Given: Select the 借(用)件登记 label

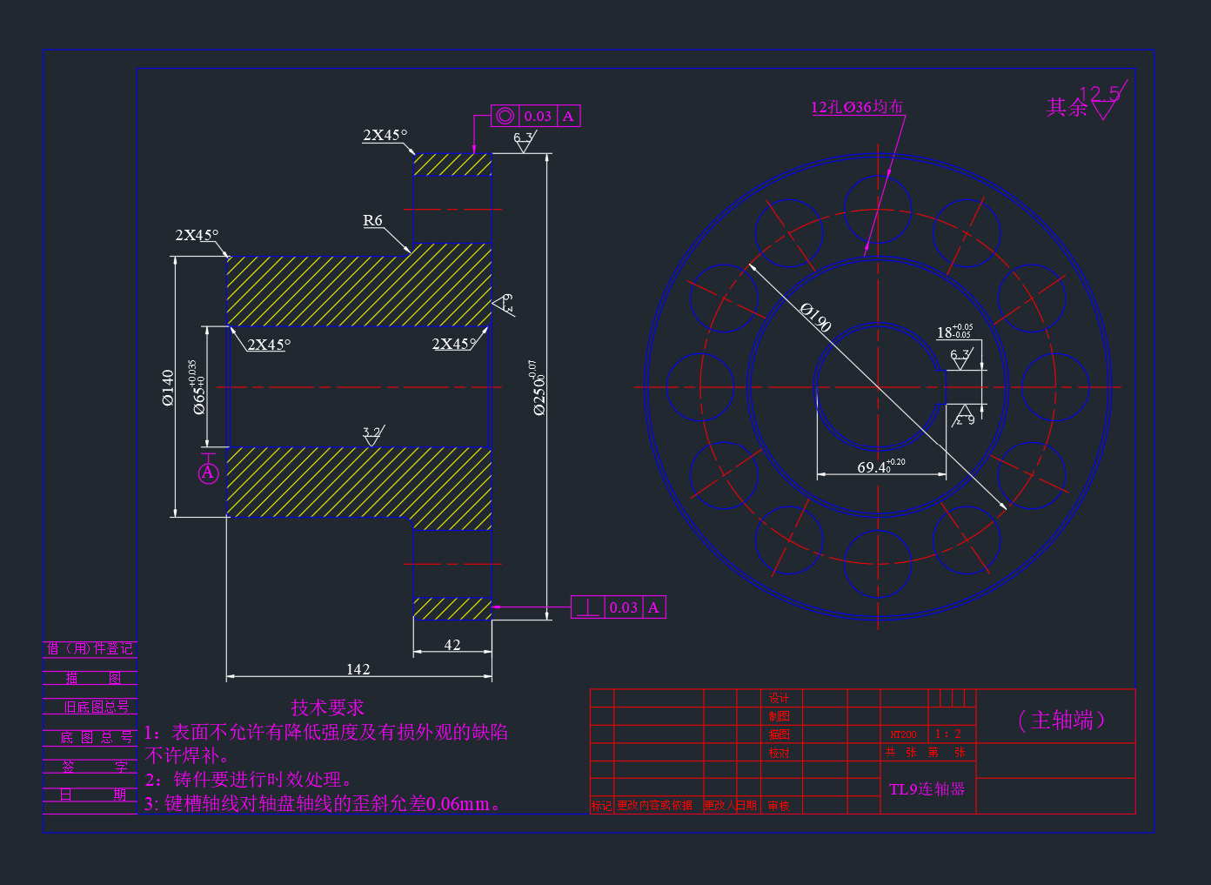Looking at the screenshot, I should click(x=90, y=648).
